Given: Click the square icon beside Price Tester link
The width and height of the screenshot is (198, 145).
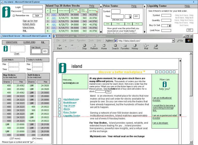Looking at the screenshot, I should click(x=60, y=112).
